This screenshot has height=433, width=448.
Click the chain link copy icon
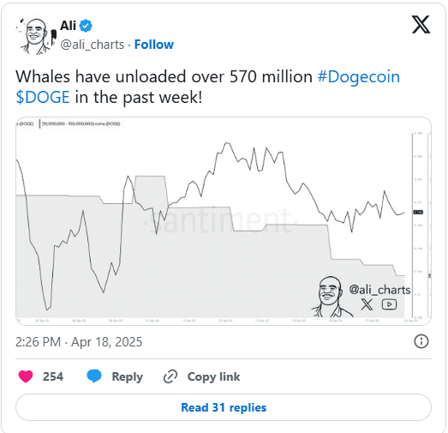tap(170, 376)
